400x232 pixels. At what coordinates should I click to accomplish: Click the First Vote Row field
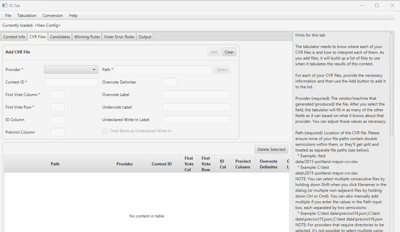pyautogui.click(x=57, y=107)
